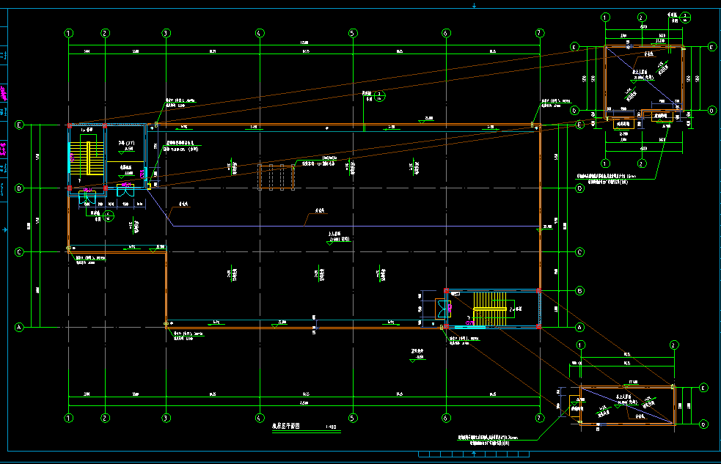The height and width of the screenshot is (464, 721).
Task: Click the magenta text in left title block
Action: coord(4,93)
